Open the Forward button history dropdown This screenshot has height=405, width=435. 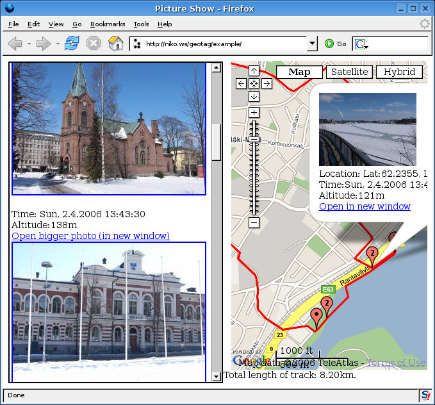58,44
